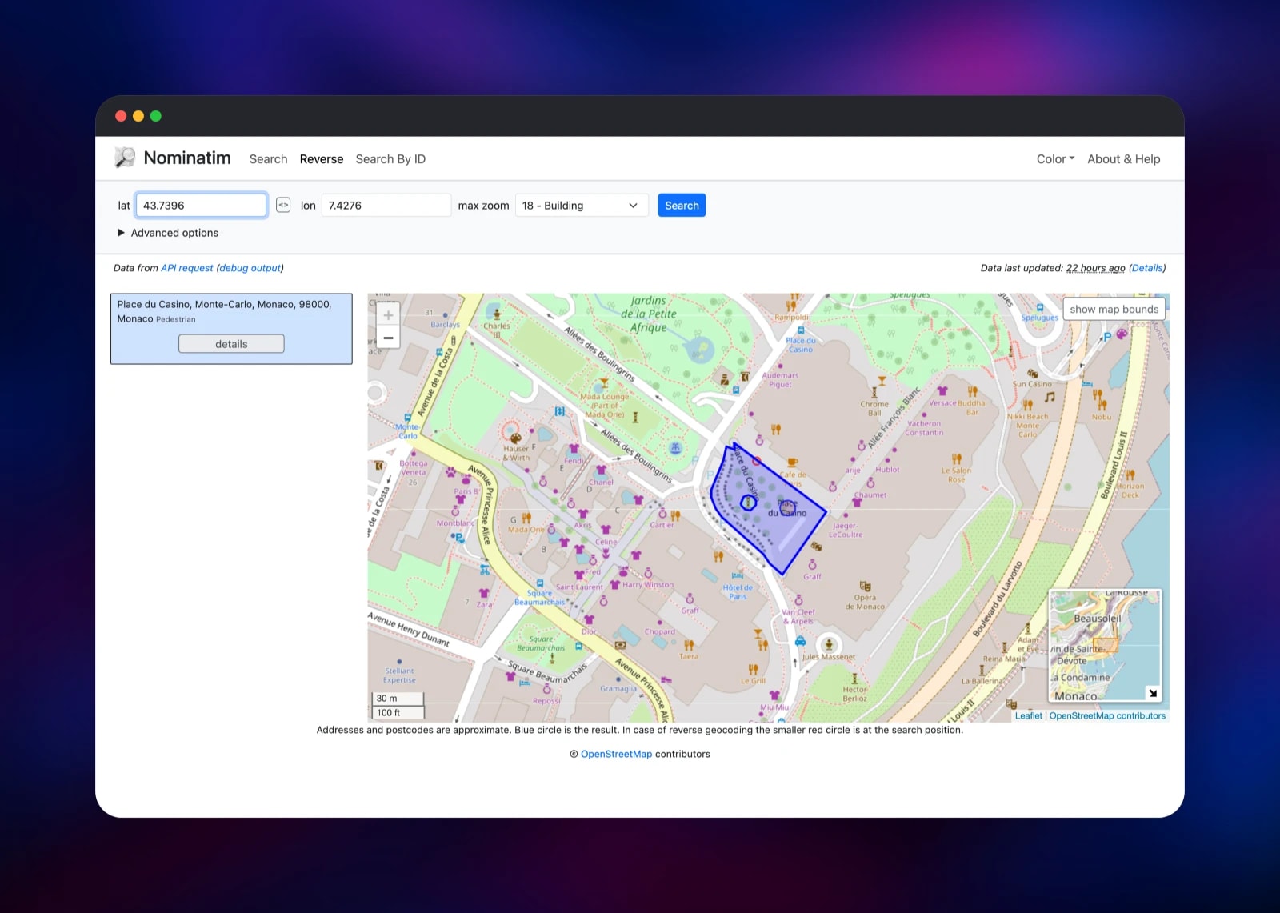
Task: Collapse the minimap with arrow icon
Action: tap(1152, 693)
